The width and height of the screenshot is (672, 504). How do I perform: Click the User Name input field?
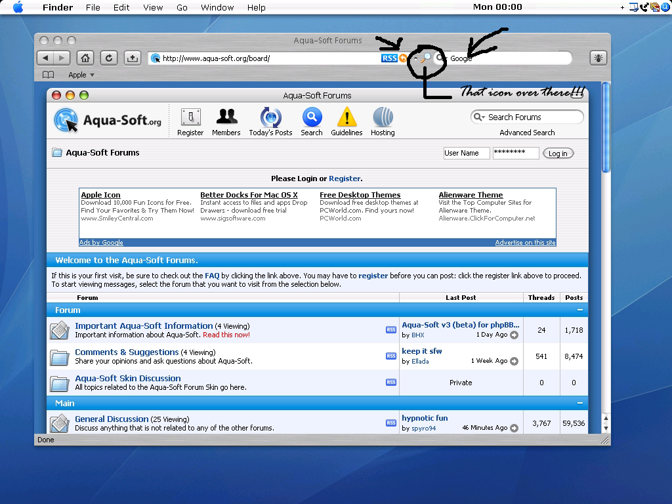[x=467, y=153]
